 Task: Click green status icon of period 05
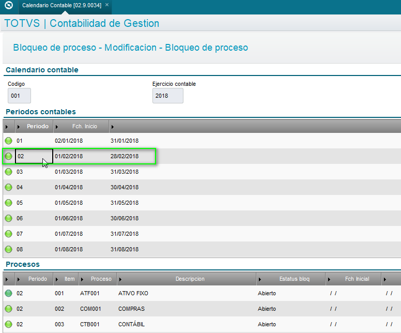(x=8, y=203)
